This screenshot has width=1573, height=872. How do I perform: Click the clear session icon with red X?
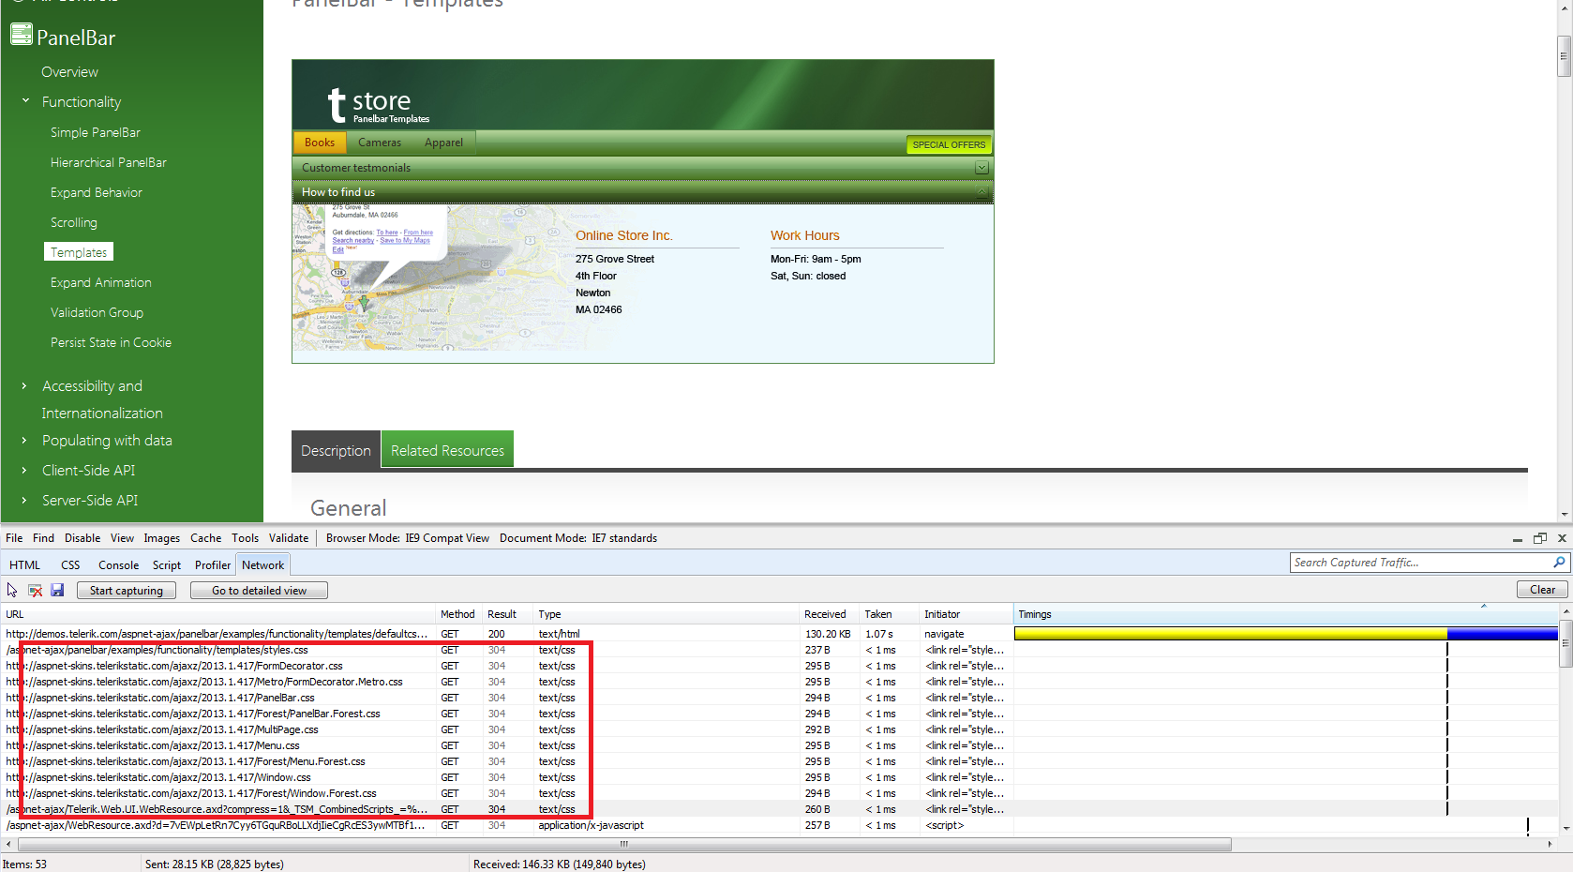pos(35,590)
